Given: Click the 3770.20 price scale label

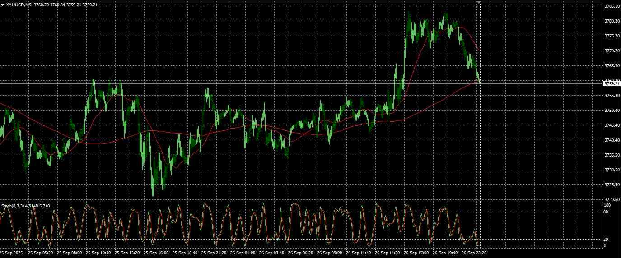Looking at the screenshot, I should point(612,51).
